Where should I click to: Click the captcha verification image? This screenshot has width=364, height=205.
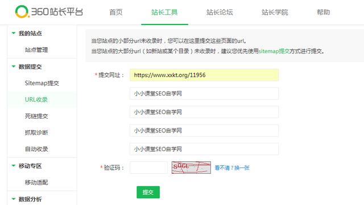tap(191, 168)
